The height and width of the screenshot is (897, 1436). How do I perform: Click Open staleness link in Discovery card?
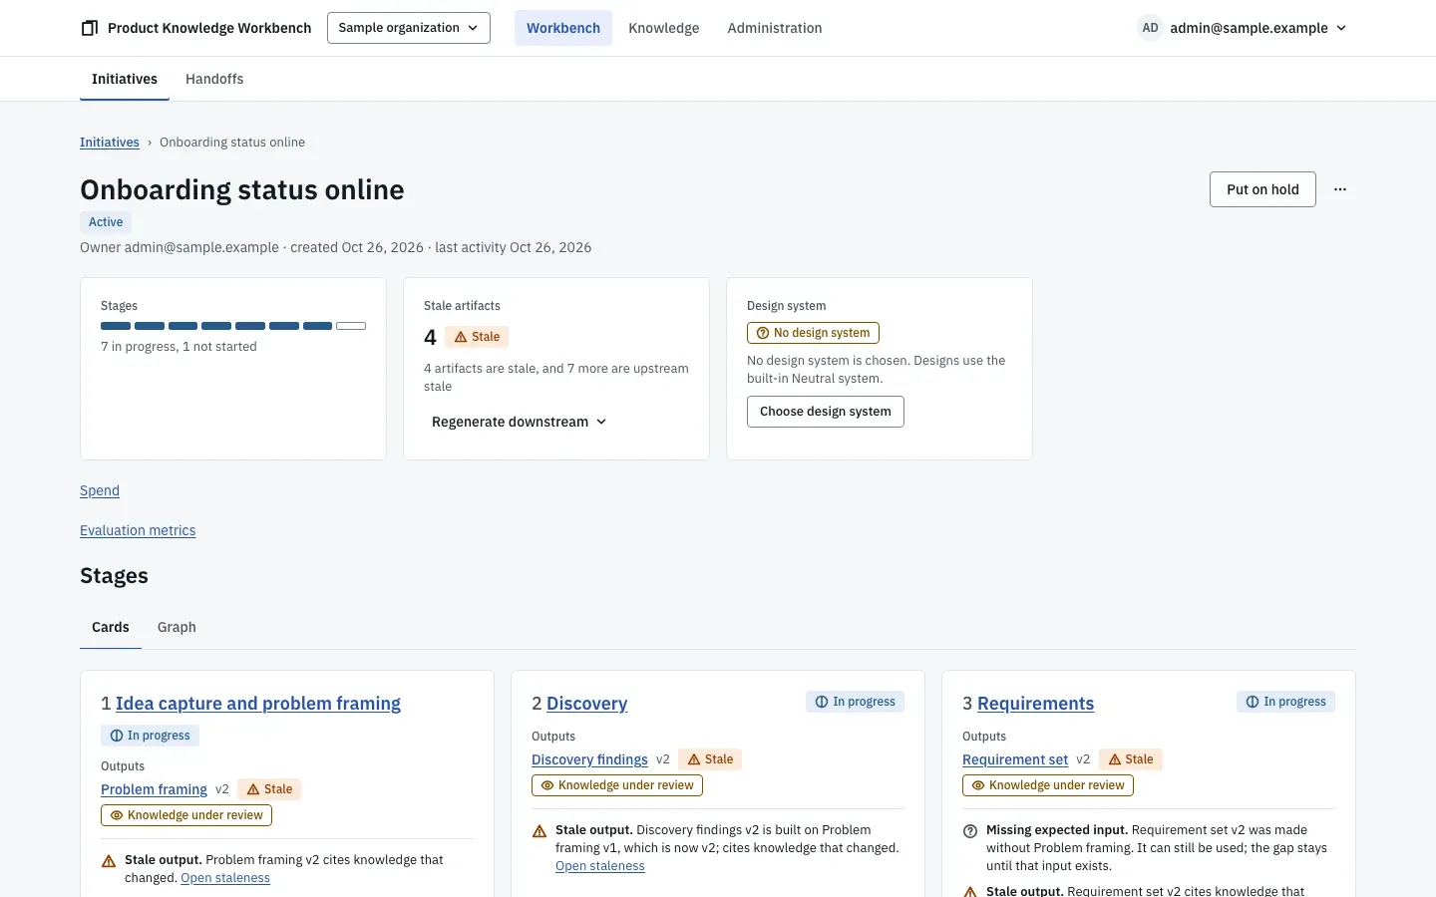tap(600, 866)
